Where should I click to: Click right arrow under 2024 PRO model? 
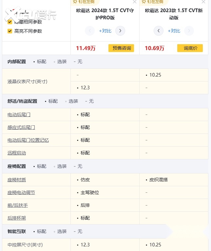coord(120,31)
